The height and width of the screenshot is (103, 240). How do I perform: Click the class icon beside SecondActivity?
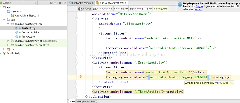(x=17, y=32)
